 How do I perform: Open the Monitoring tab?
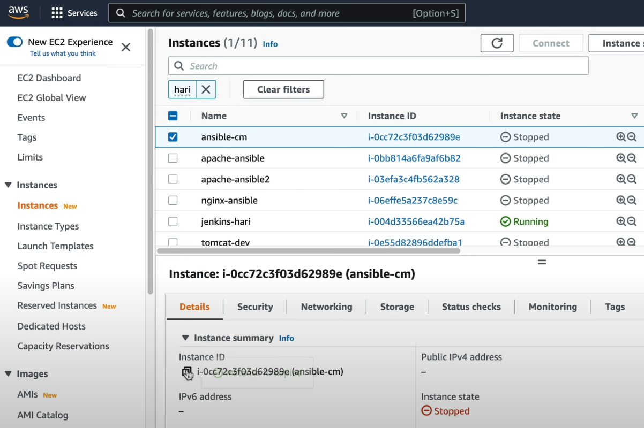553,307
